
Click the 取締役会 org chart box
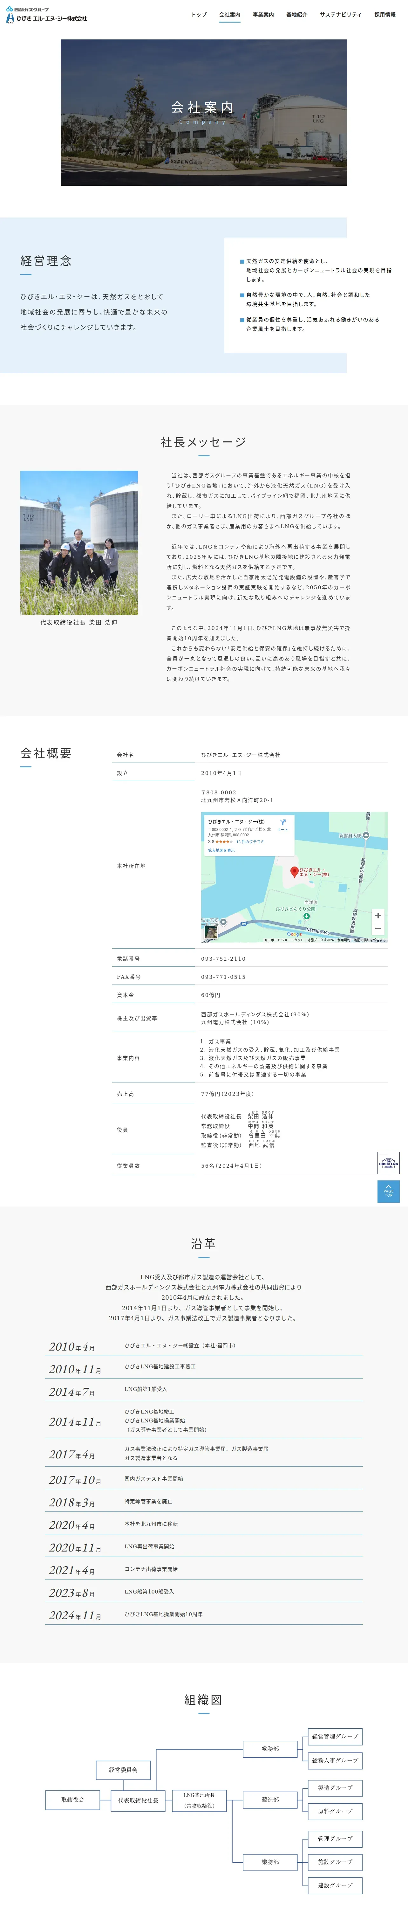pos(72,1800)
